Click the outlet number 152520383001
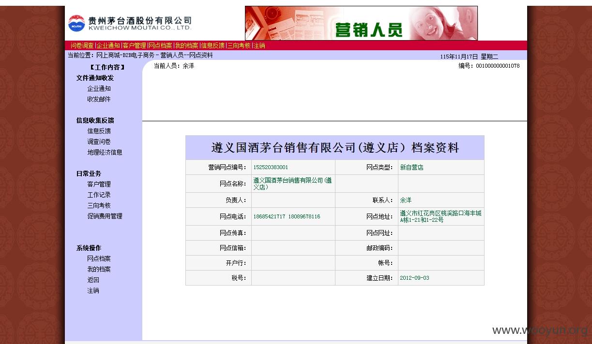Image resolution: width=592 pixels, height=344 pixels. pos(271,168)
